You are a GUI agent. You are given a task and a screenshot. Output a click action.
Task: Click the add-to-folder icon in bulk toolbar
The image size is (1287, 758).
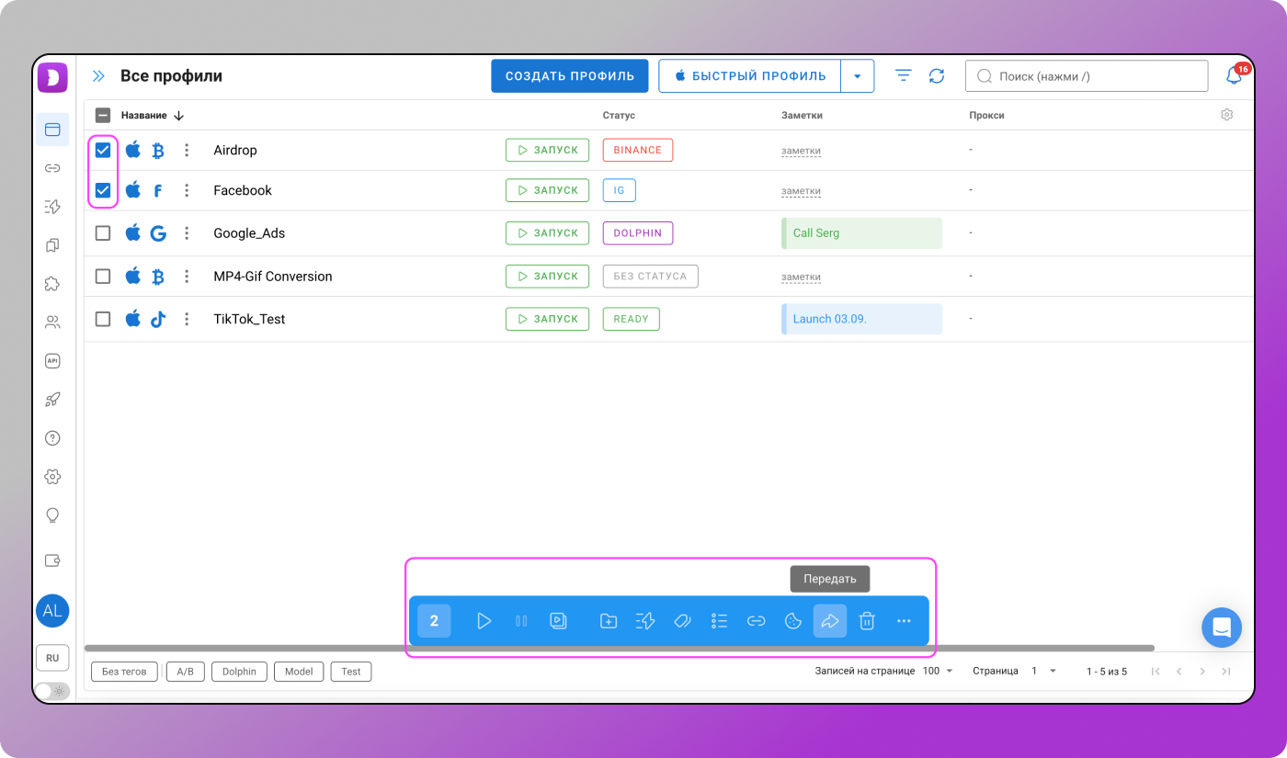[608, 621]
